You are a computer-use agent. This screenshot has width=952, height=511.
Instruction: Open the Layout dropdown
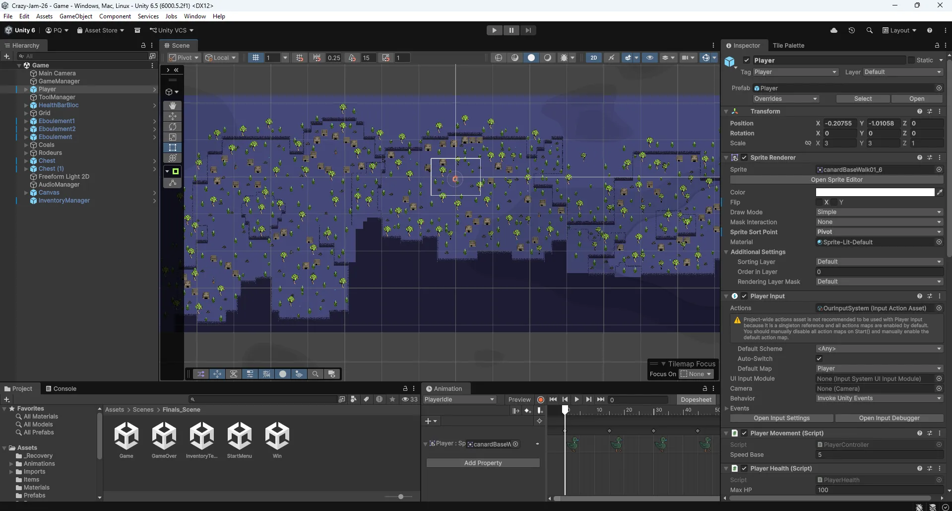(x=899, y=30)
